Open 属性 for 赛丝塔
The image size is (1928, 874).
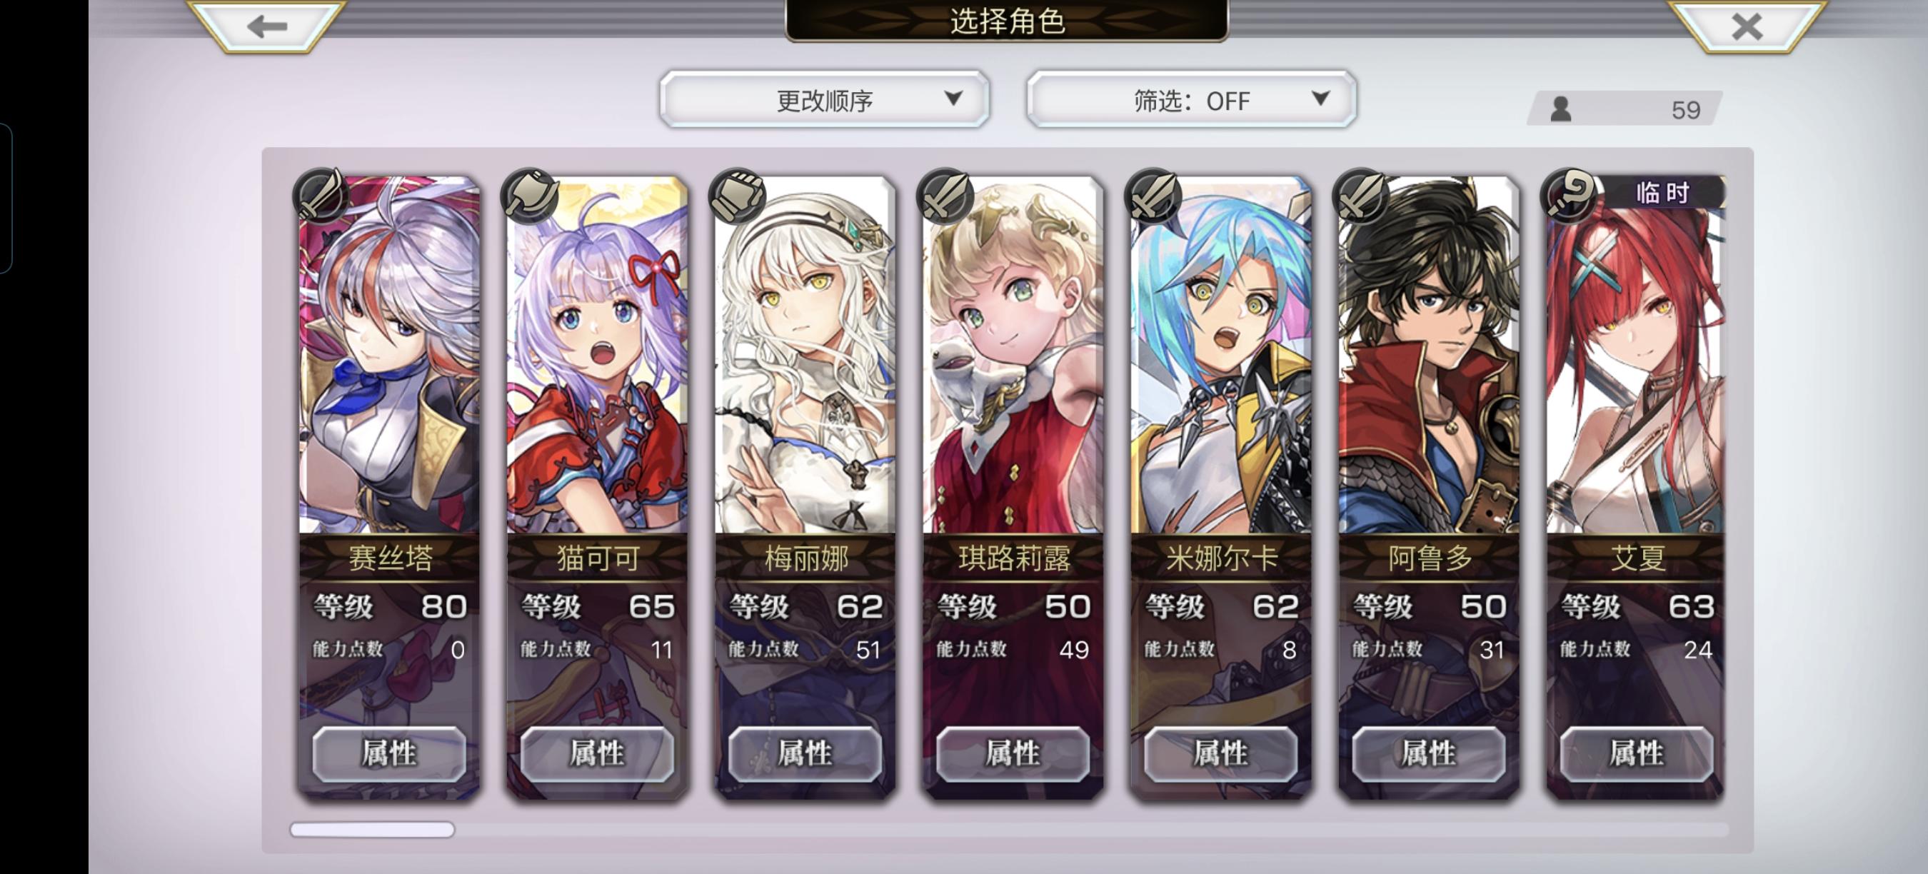point(389,753)
